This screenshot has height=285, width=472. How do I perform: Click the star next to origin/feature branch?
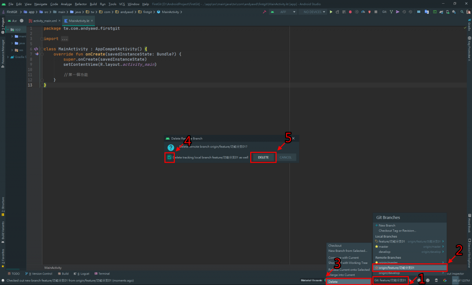point(376,268)
